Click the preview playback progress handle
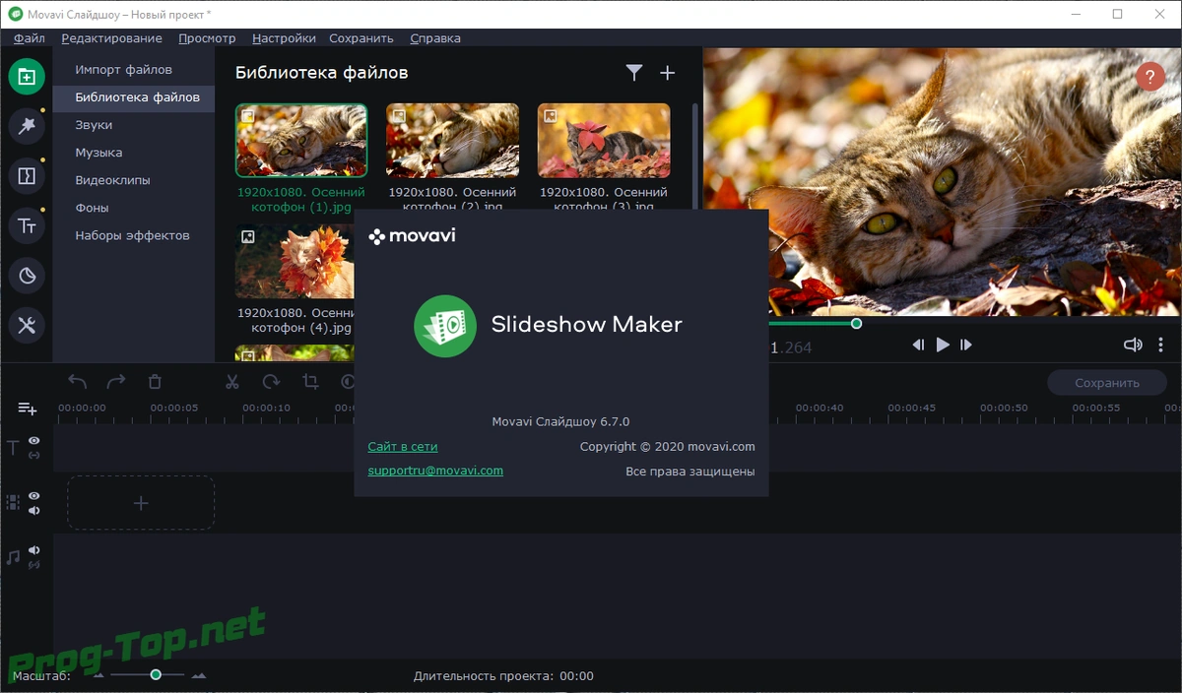 tap(856, 323)
